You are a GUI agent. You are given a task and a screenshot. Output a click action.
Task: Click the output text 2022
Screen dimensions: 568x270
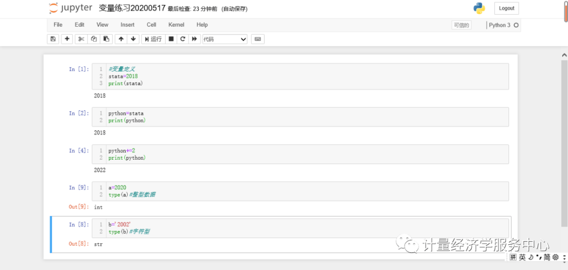[x=99, y=170]
